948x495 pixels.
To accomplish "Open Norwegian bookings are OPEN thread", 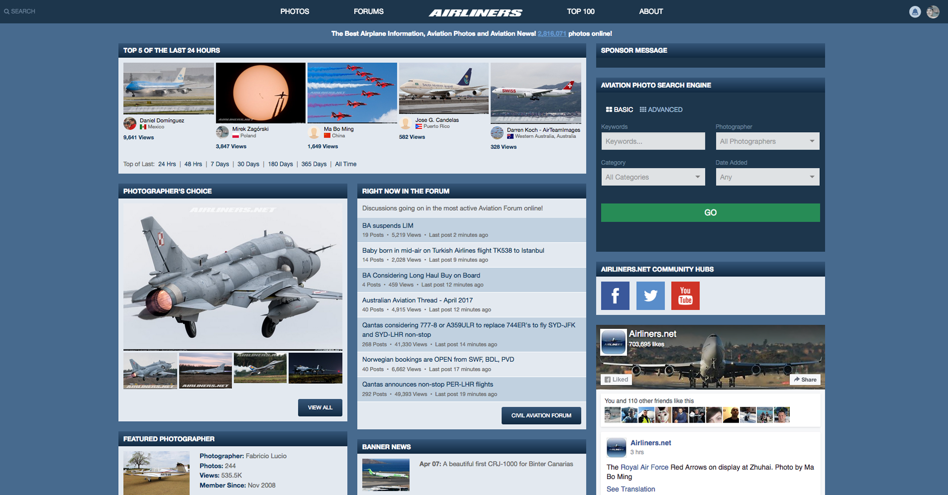I will coord(438,359).
